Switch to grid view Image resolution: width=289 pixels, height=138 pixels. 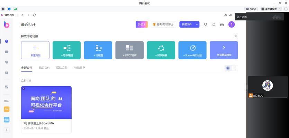coord(228,68)
